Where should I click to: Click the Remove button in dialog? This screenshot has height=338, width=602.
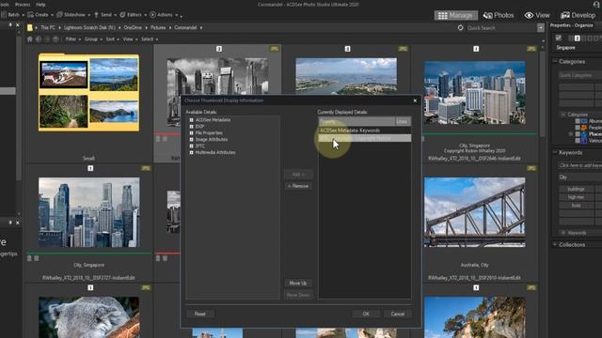tap(298, 186)
